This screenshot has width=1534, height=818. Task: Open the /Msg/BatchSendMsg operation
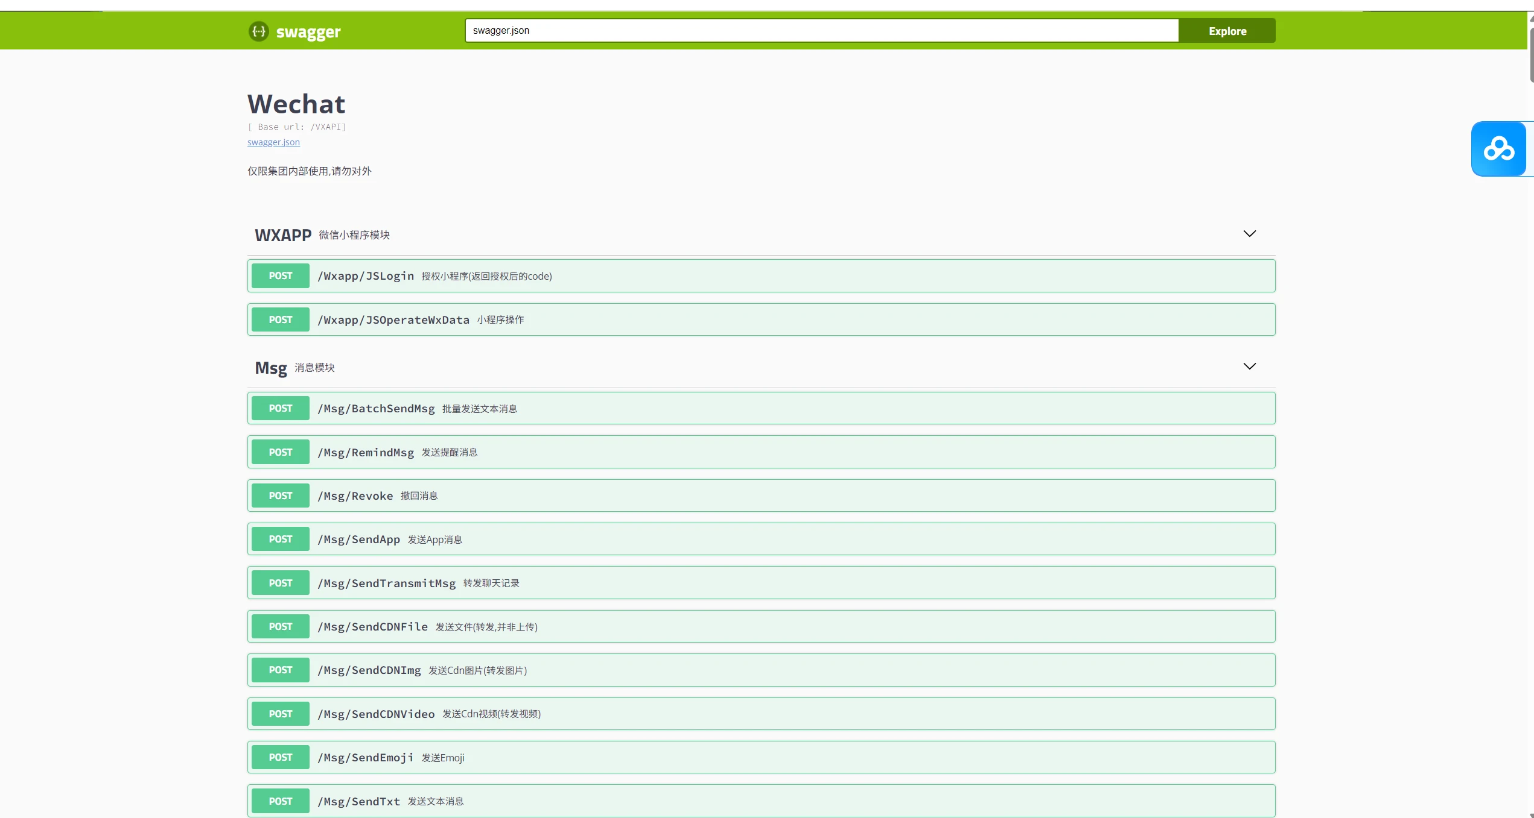pyautogui.click(x=376, y=409)
